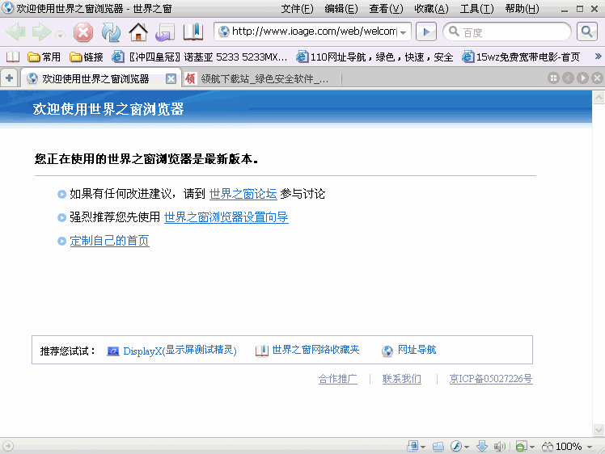Open the favorites book icon in toolbar
This screenshot has width=605, height=454.
pos(193,32)
